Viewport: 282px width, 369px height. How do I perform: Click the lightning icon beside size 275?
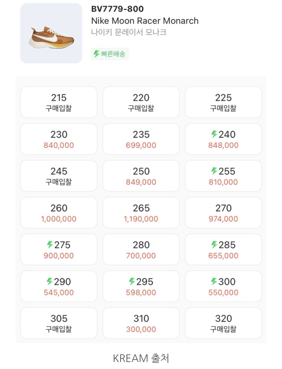pos(50,244)
